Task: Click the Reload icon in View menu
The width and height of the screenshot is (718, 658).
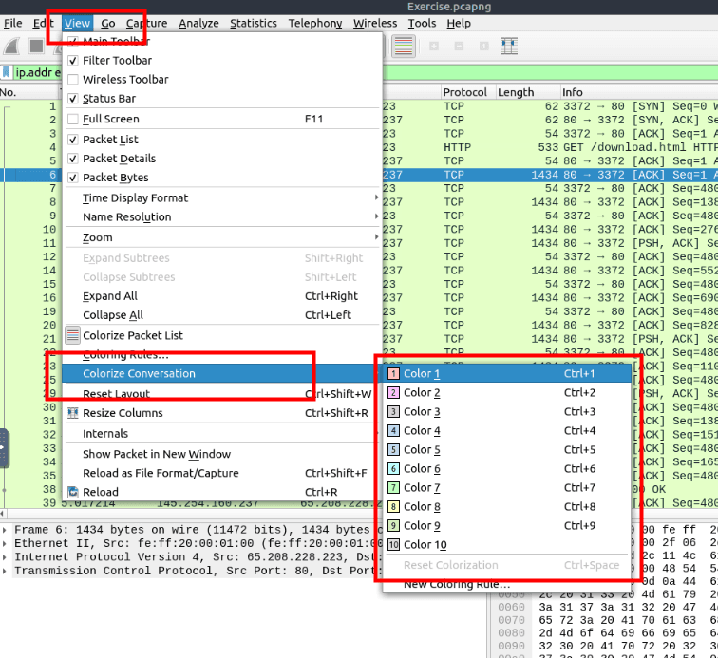Action: coord(73,492)
